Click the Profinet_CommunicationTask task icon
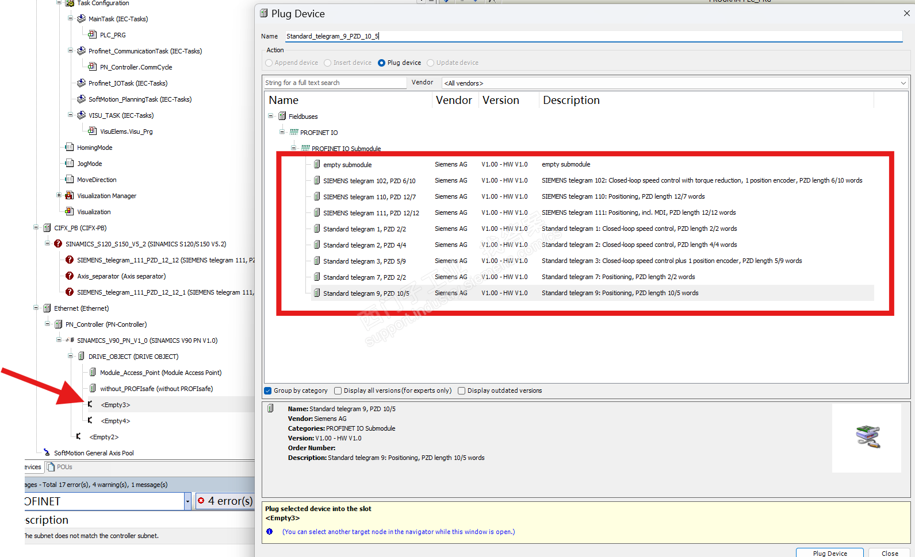Viewport: 915px width, 557px height. 81,51
